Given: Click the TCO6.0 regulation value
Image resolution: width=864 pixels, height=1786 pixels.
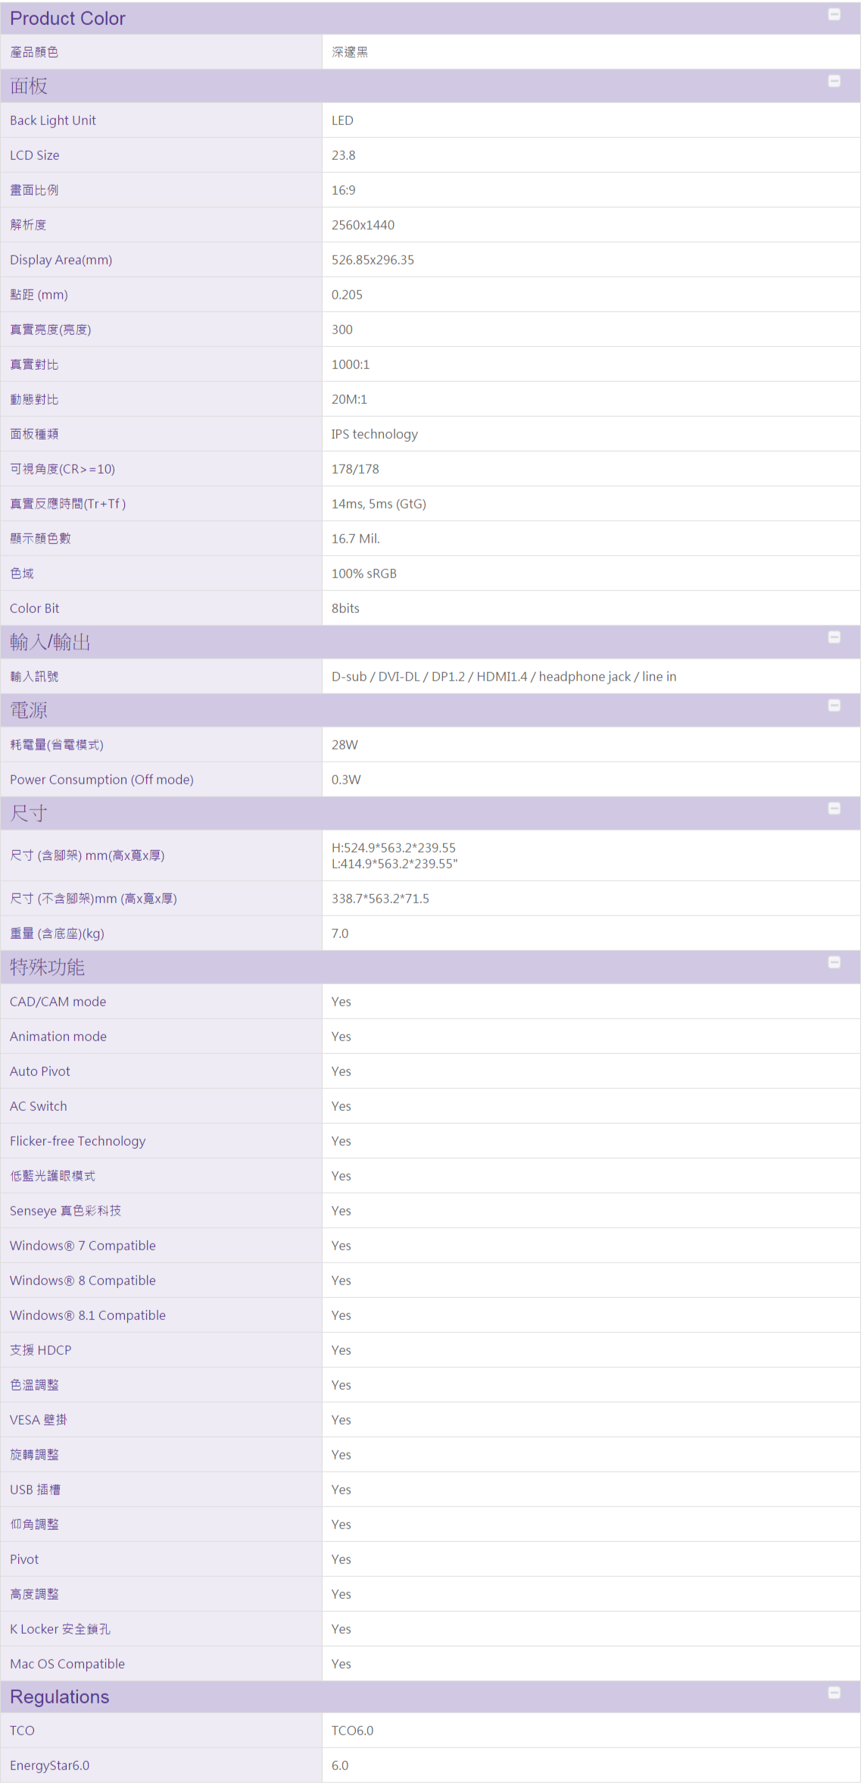Looking at the screenshot, I should tap(352, 1731).
